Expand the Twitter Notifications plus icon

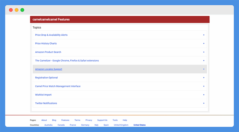pyautogui.click(x=204, y=103)
